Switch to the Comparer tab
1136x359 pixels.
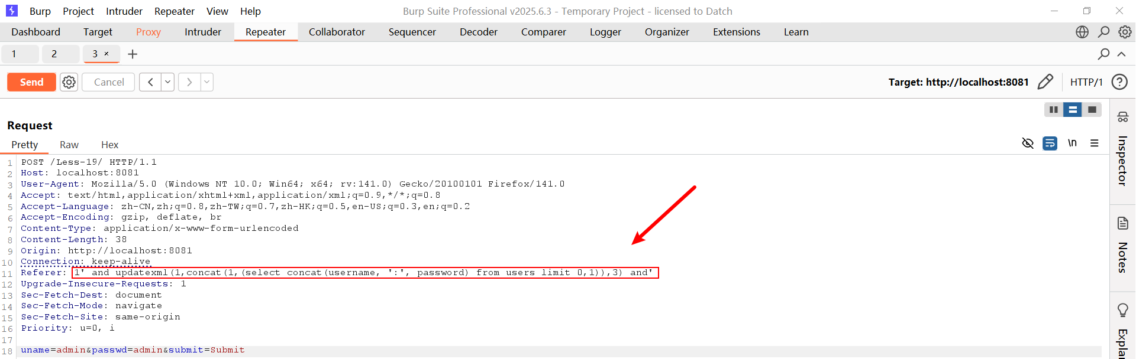tap(544, 32)
